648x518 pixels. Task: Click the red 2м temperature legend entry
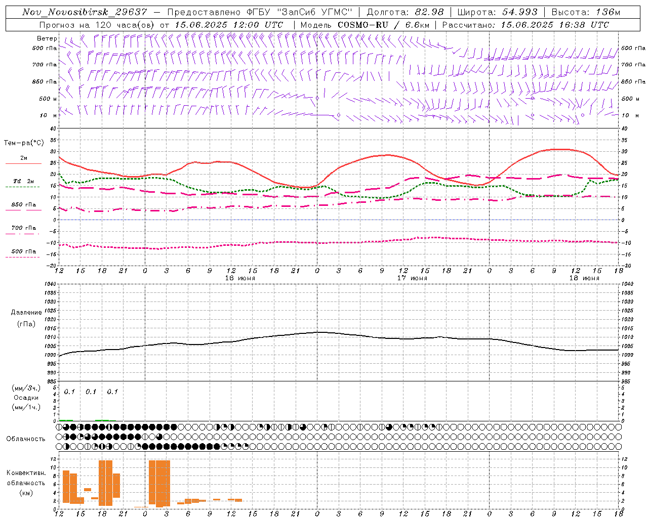pos(24,158)
